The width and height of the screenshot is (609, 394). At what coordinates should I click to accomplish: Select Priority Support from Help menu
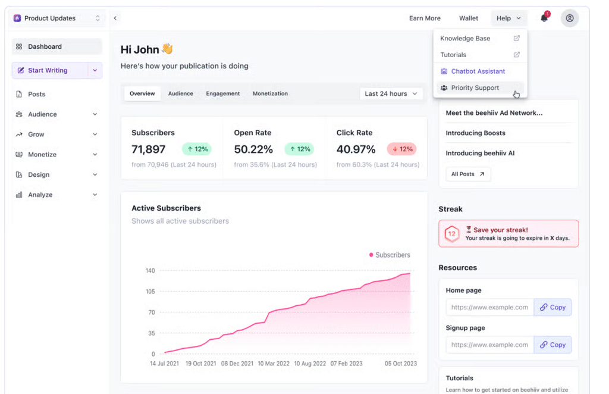475,88
